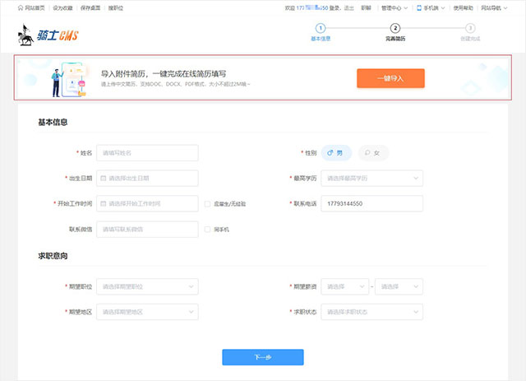Click the 骑士CMS knight logo

tap(48, 35)
